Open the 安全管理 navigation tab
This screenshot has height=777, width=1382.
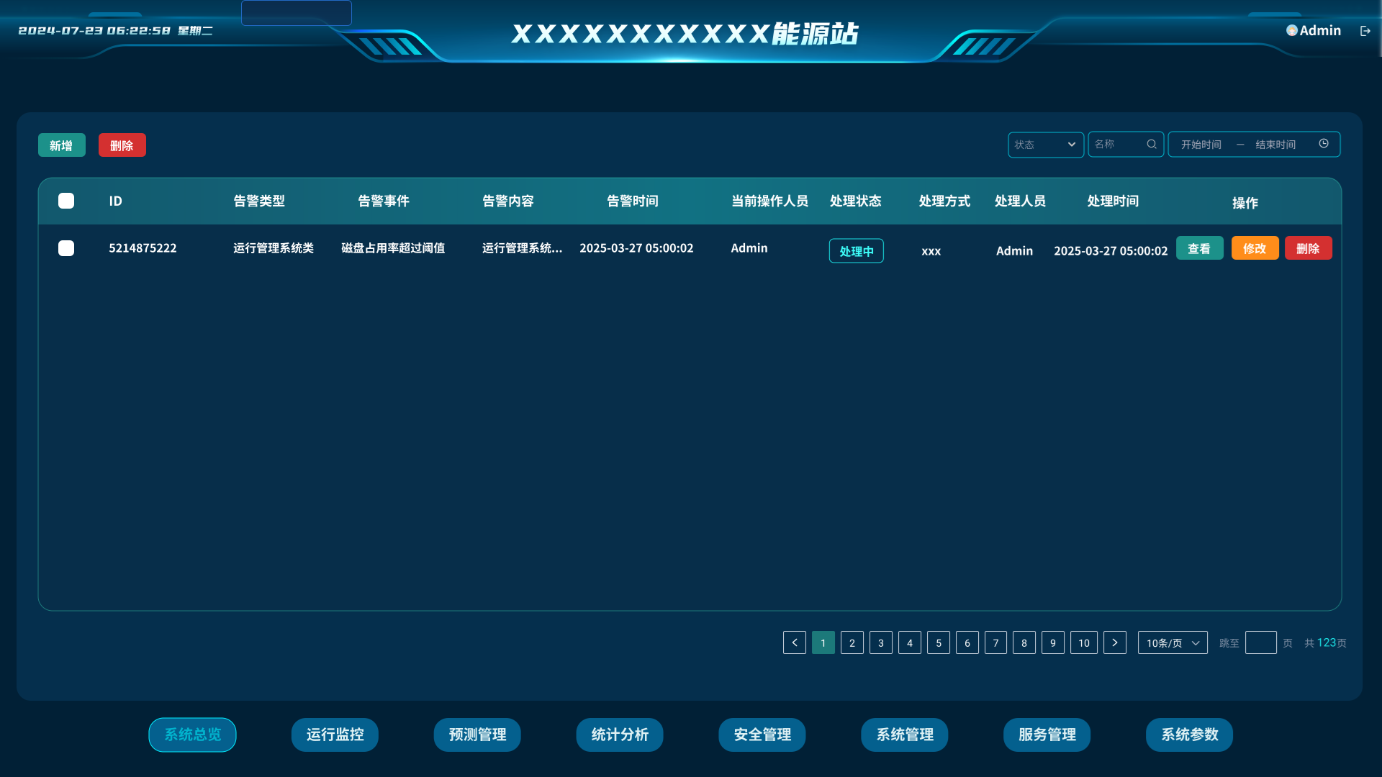(762, 735)
